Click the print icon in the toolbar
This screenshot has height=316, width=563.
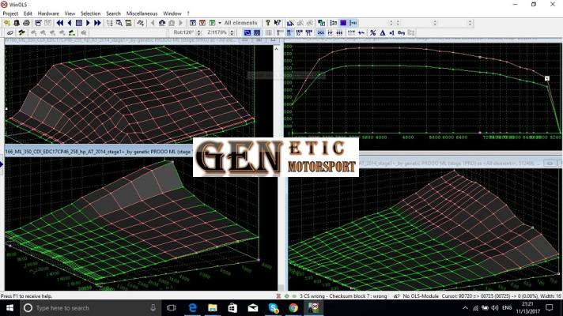coord(27,23)
